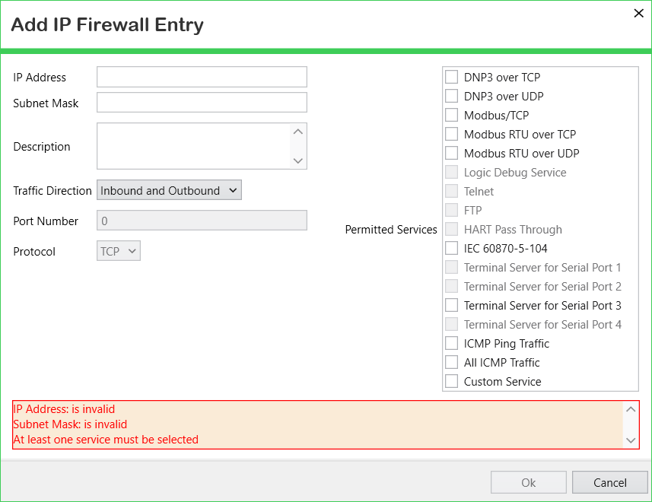
Task: Click the Description box down arrow
Action: coord(297,160)
